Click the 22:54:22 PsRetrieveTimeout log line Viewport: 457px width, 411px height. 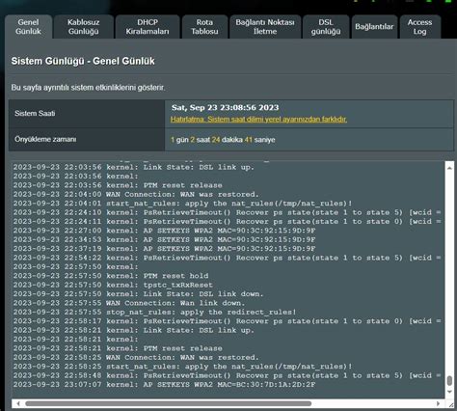point(227,258)
